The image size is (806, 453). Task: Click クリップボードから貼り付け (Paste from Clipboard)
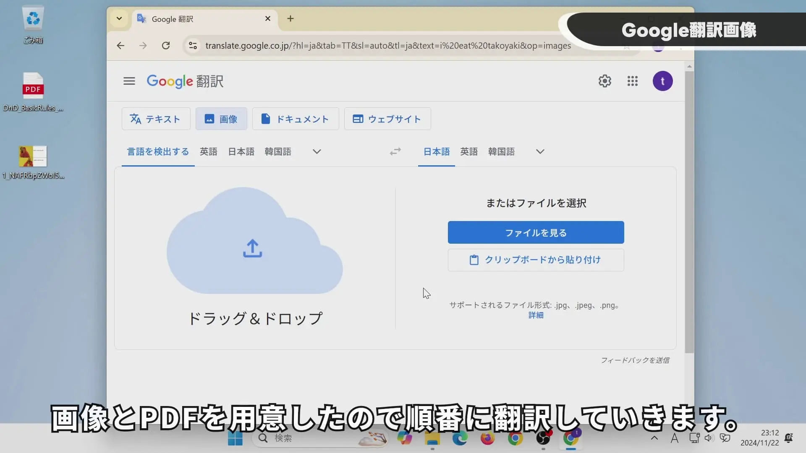(535, 260)
